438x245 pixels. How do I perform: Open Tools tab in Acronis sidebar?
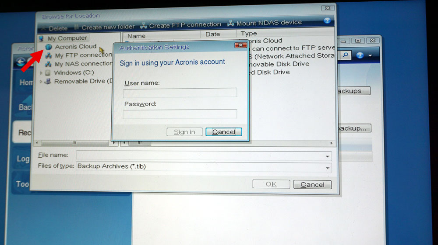[x=22, y=184]
